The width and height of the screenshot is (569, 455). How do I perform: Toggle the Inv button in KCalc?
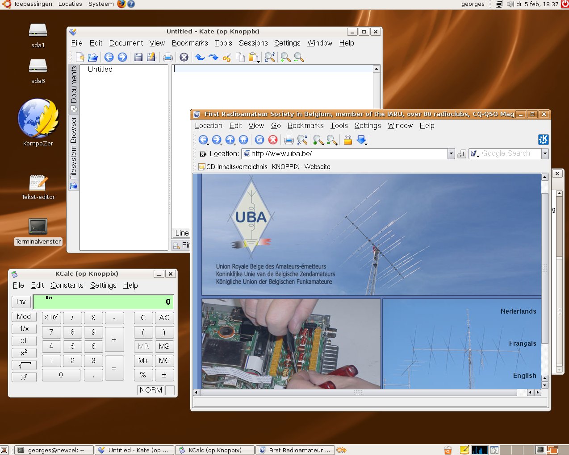tap(21, 302)
